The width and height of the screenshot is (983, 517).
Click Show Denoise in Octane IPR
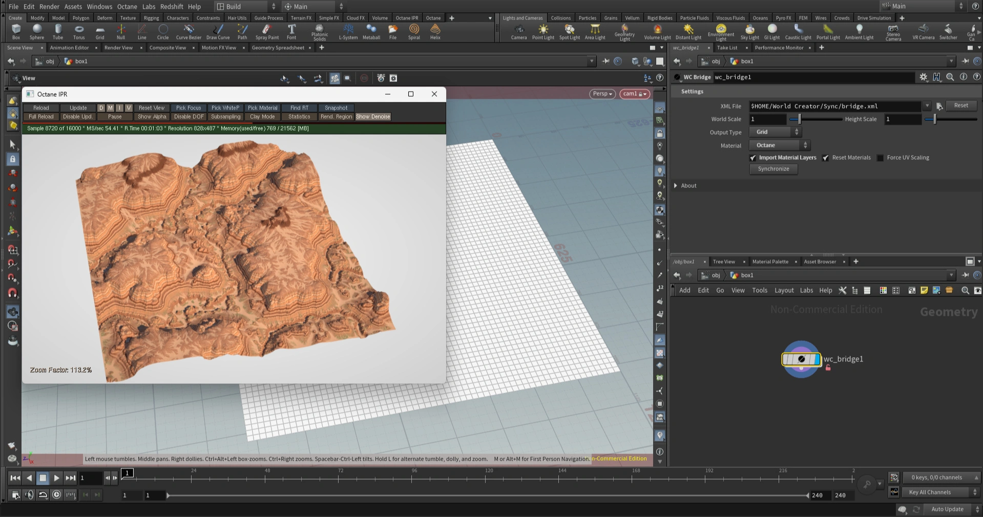point(373,117)
